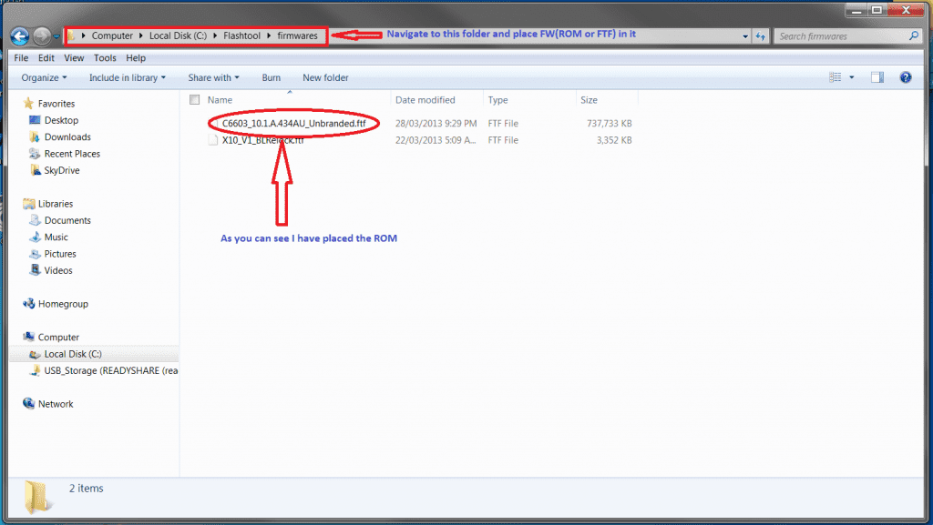Open Desktop in Favorites
933x525 pixels.
[61, 120]
